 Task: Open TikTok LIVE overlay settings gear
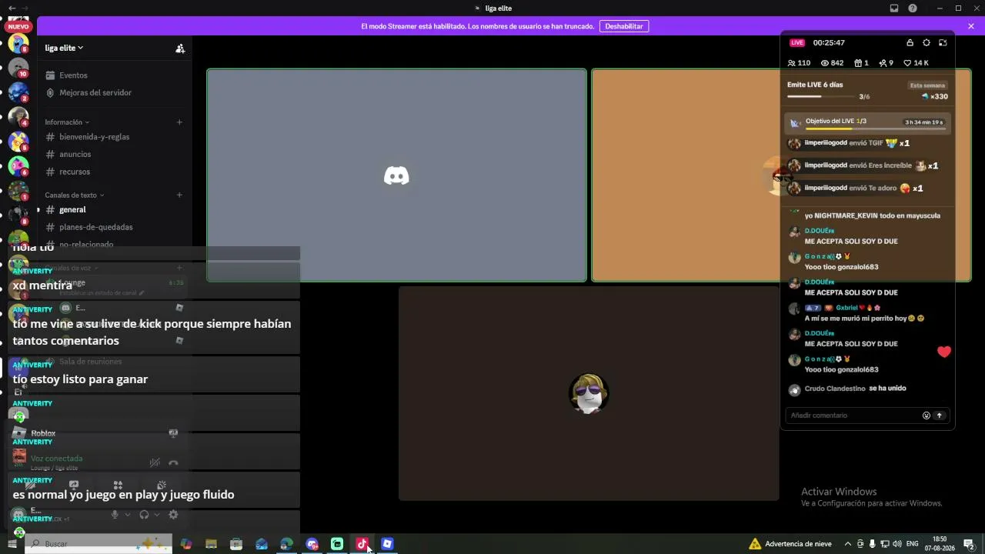(x=927, y=43)
